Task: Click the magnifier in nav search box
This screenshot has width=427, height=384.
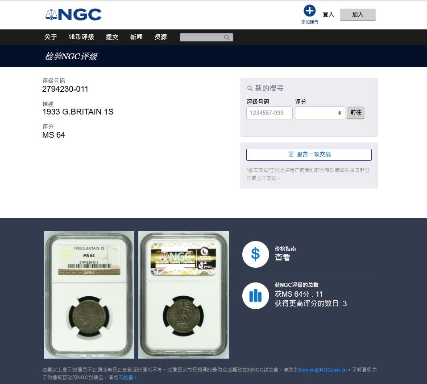Action: [227, 37]
